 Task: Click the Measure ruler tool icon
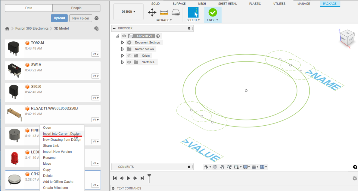pos(164,12)
